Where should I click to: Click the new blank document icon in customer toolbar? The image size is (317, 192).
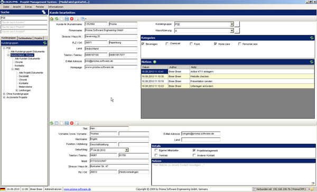coord(61,19)
